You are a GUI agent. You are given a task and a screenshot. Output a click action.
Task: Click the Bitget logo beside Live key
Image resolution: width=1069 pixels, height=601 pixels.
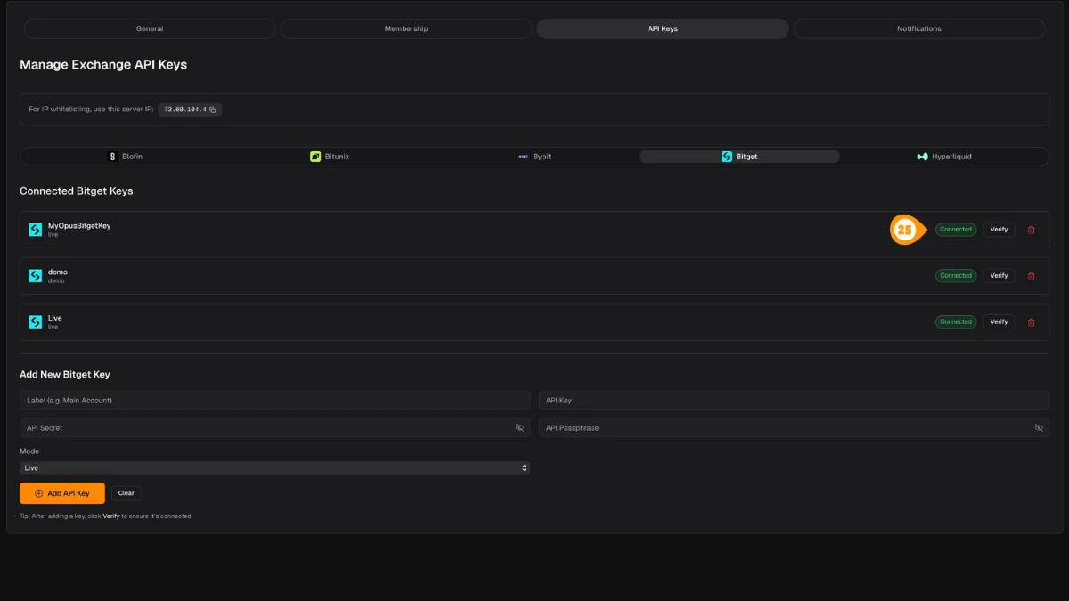coord(35,322)
